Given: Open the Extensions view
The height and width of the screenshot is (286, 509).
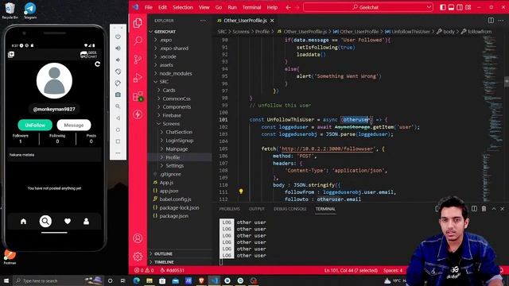Looking at the screenshot, I should click(138, 96).
